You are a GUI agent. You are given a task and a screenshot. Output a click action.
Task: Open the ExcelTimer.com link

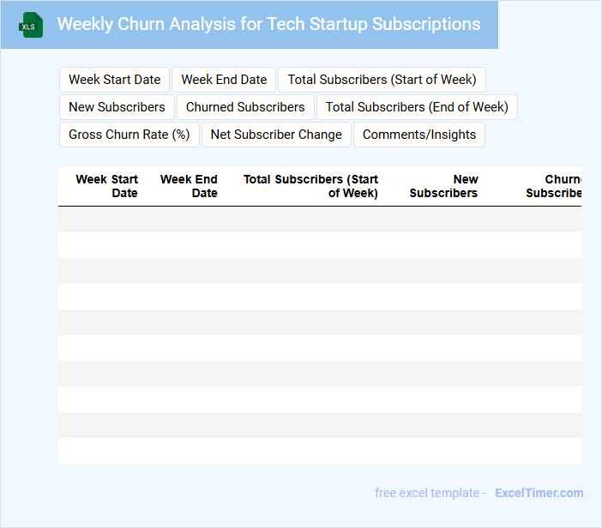click(x=539, y=493)
